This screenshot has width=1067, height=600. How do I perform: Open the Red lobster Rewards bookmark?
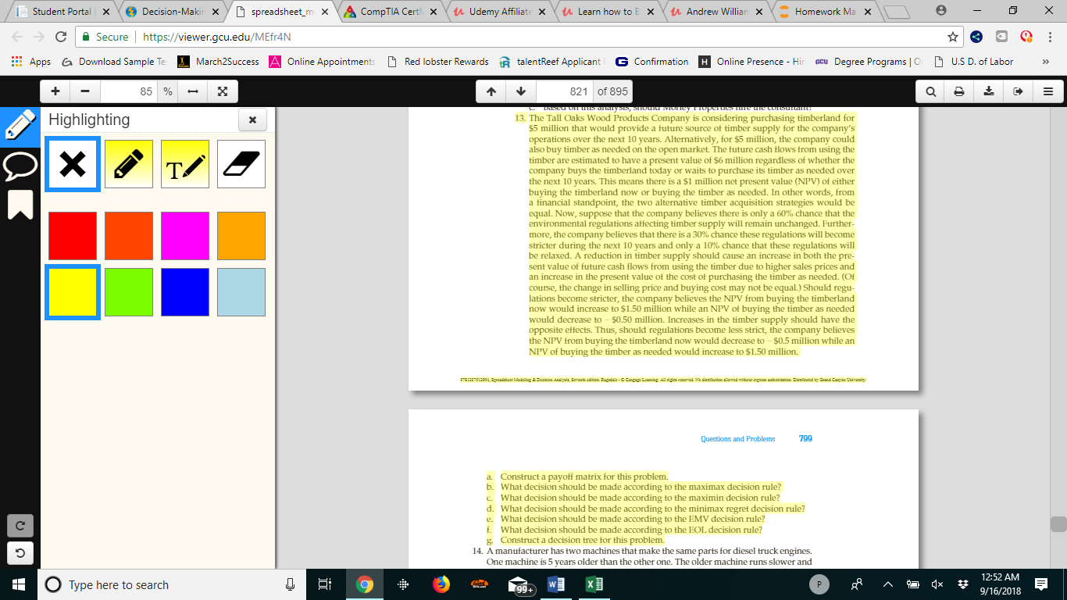pyautogui.click(x=437, y=62)
